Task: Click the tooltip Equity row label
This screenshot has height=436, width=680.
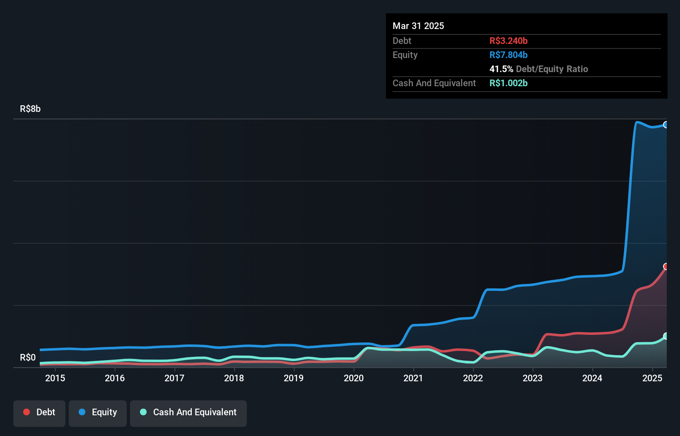Action: point(405,55)
